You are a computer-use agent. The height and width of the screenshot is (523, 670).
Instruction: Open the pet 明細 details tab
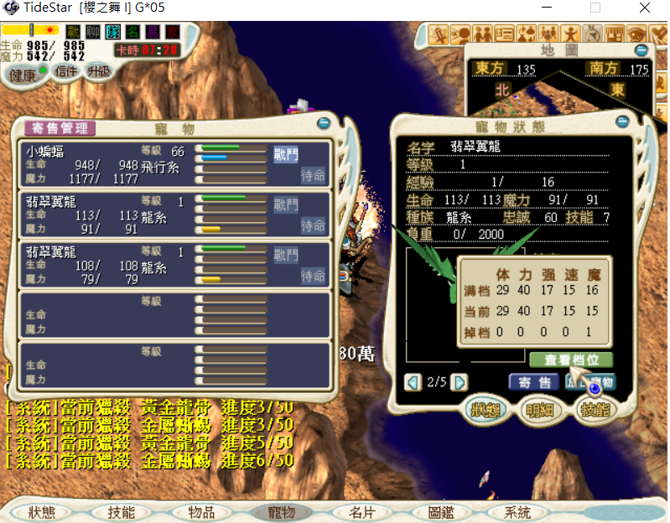click(540, 410)
